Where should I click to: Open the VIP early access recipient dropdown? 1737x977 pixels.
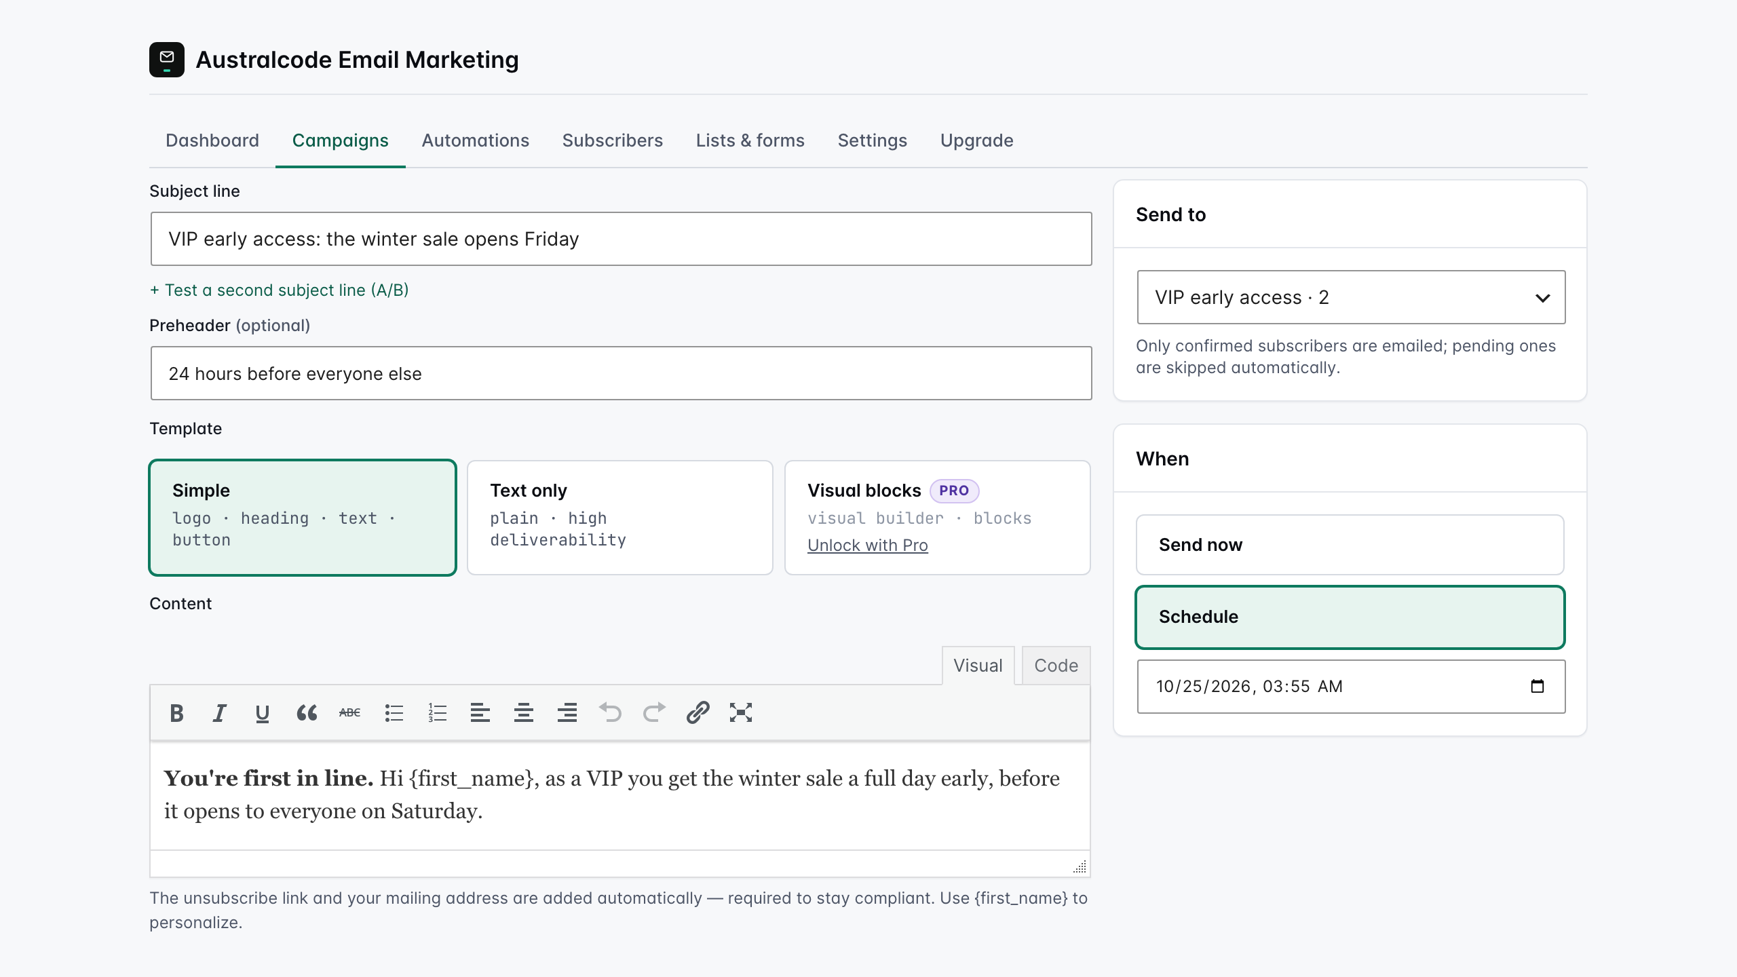1351,297
